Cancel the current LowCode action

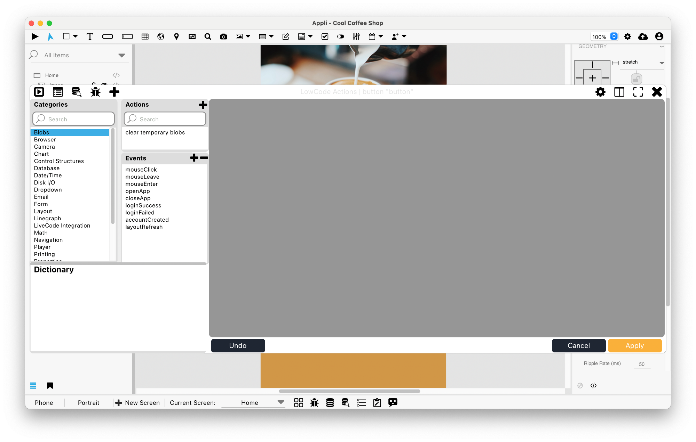coord(579,345)
